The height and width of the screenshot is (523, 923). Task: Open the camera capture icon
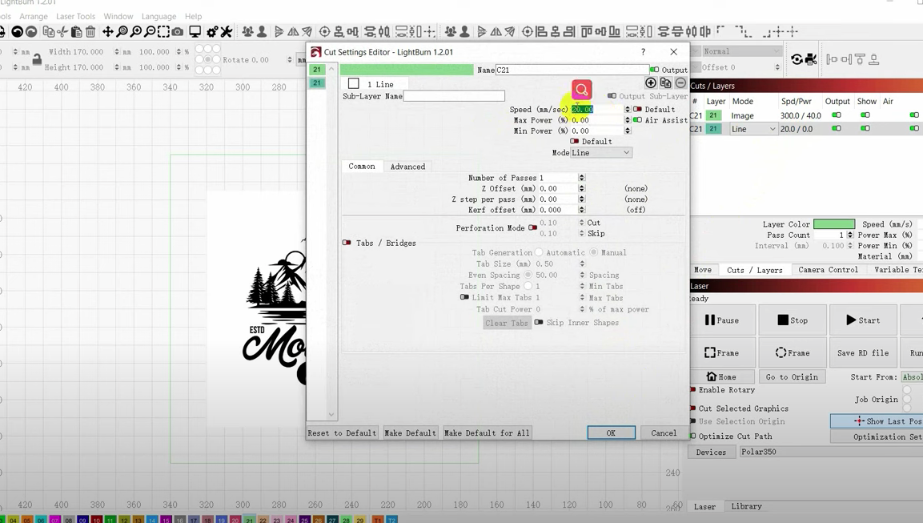pos(177,32)
